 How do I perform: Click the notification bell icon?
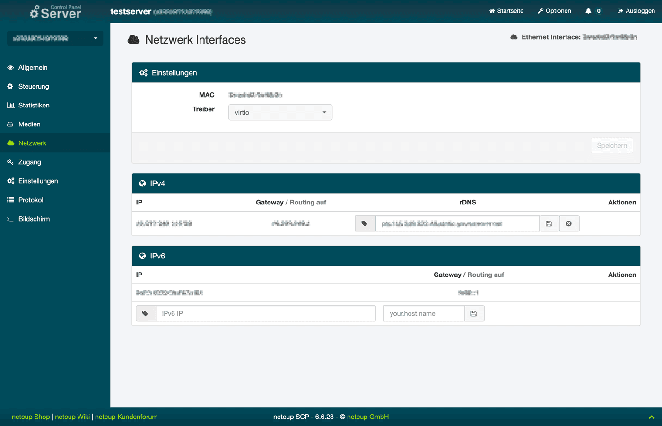click(588, 11)
